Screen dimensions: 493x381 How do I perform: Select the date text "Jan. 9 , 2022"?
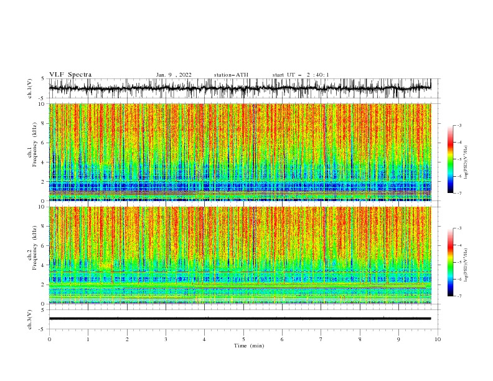pos(174,75)
